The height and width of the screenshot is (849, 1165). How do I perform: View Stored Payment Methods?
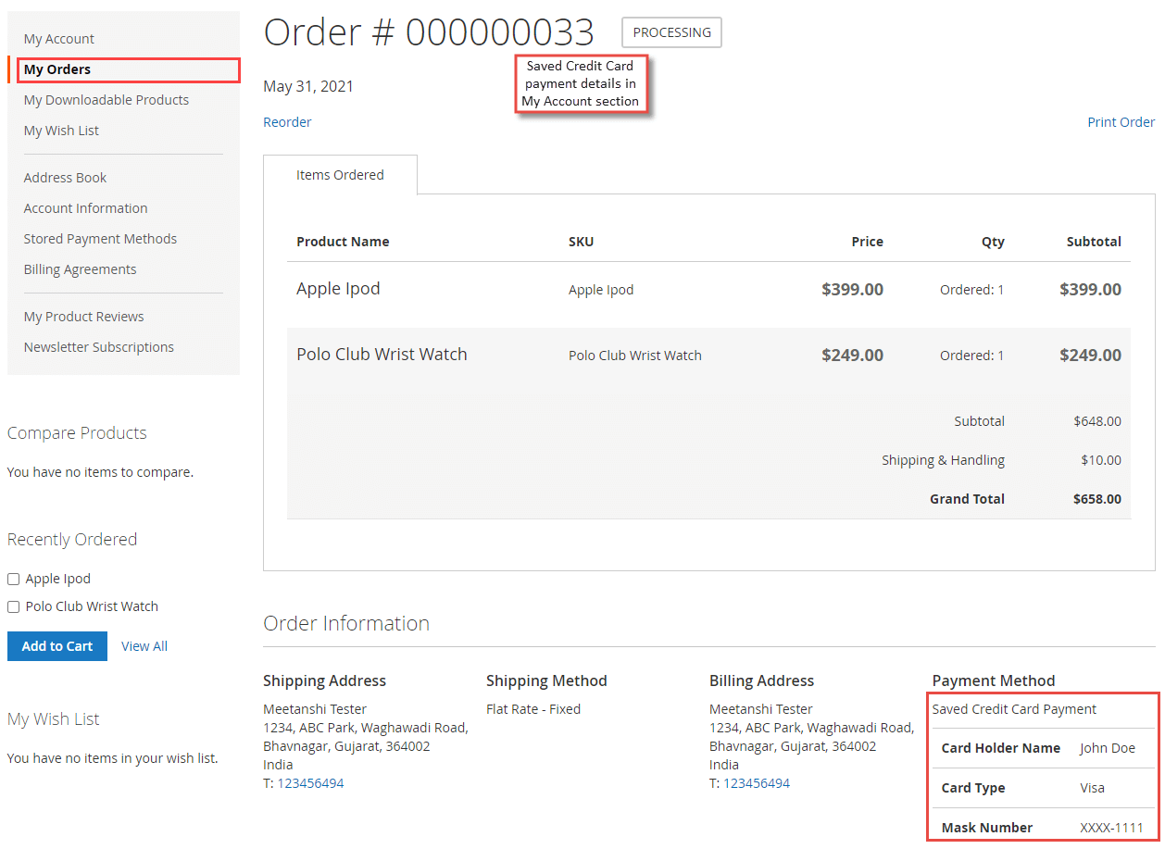100,239
